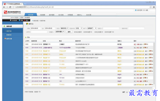The height and width of the screenshot is (101, 160).
Task: Click the start date field 2014-08-05
Action: pos(36,28)
